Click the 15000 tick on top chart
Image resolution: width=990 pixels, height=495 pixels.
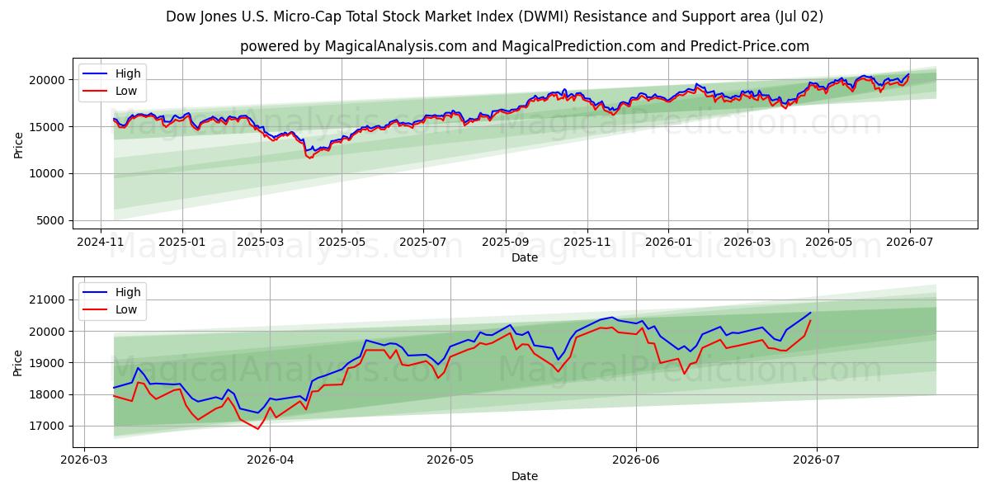[x=49, y=127]
